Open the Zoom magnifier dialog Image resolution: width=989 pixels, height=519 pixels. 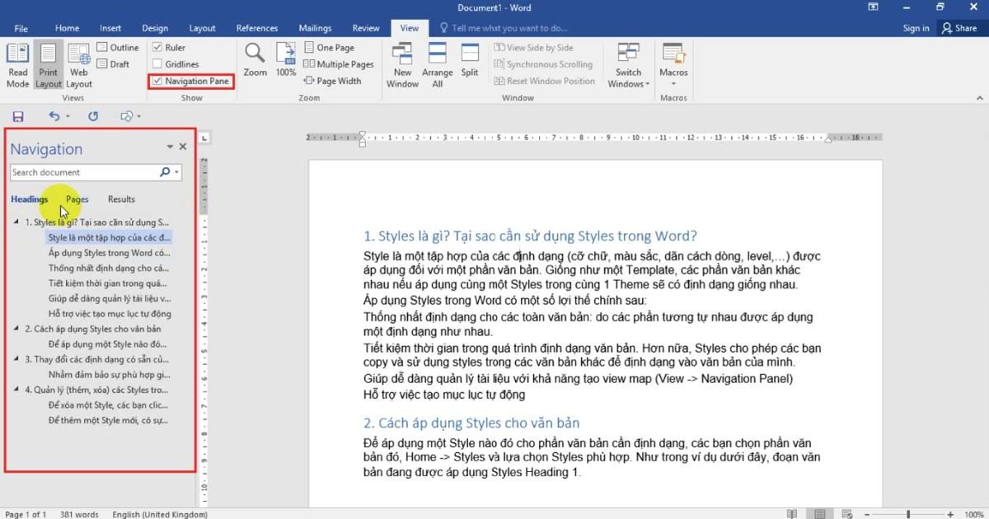coord(255,59)
